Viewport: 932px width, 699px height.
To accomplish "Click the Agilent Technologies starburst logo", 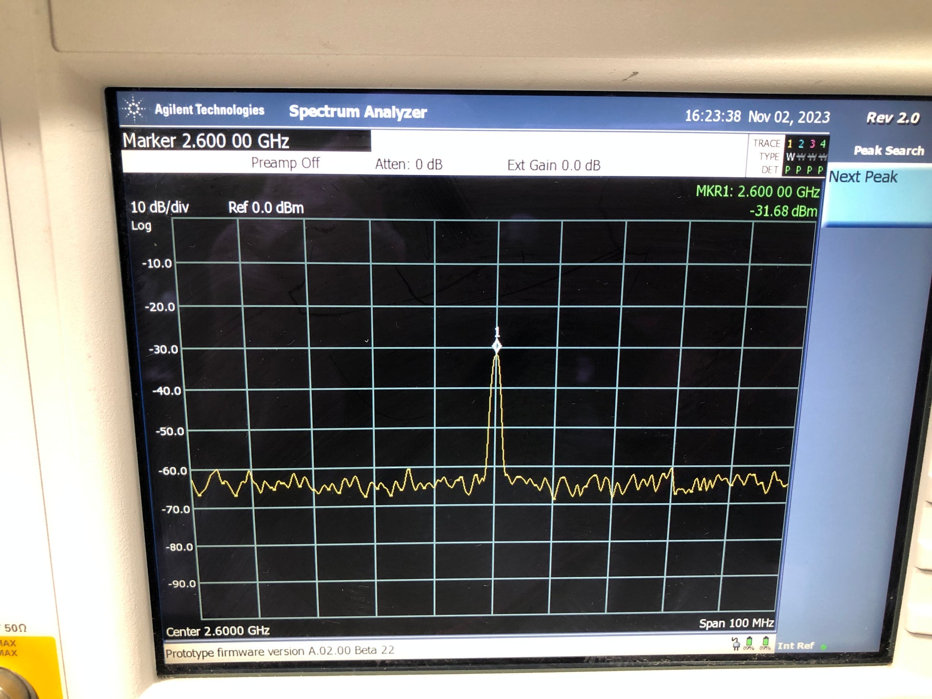I will [x=134, y=109].
